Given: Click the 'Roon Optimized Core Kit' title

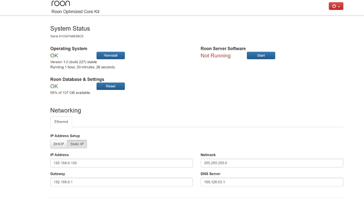Looking at the screenshot, I should point(75,12).
